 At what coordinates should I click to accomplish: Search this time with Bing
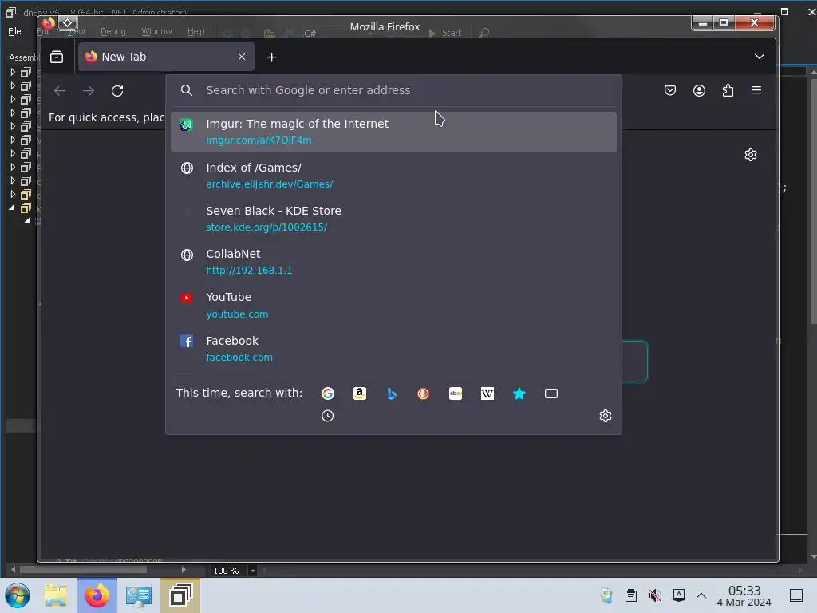click(392, 394)
